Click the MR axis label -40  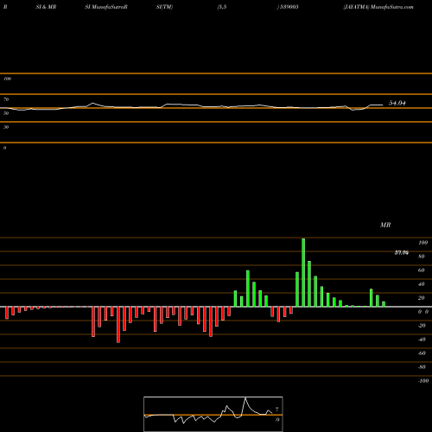(x=422, y=340)
